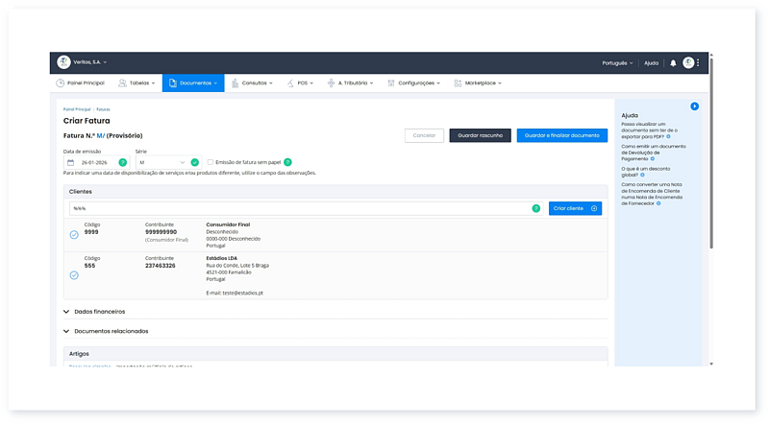
Task: Open the Documentos menu
Action: pos(193,83)
